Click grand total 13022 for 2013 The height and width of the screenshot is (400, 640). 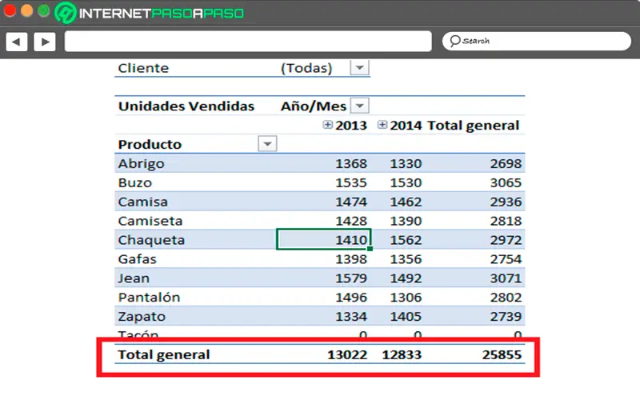click(x=347, y=354)
